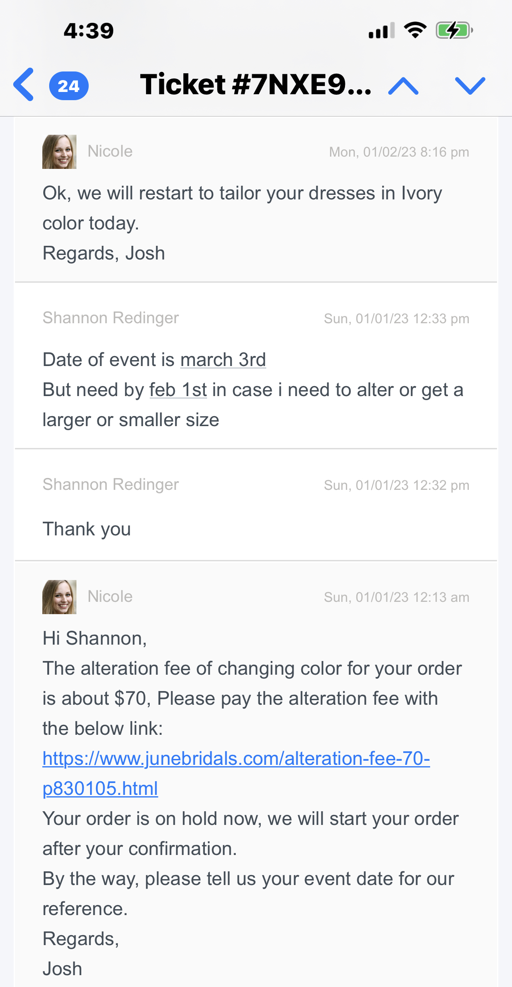Tap the Wi-Fi status icon

coord(415,31)
